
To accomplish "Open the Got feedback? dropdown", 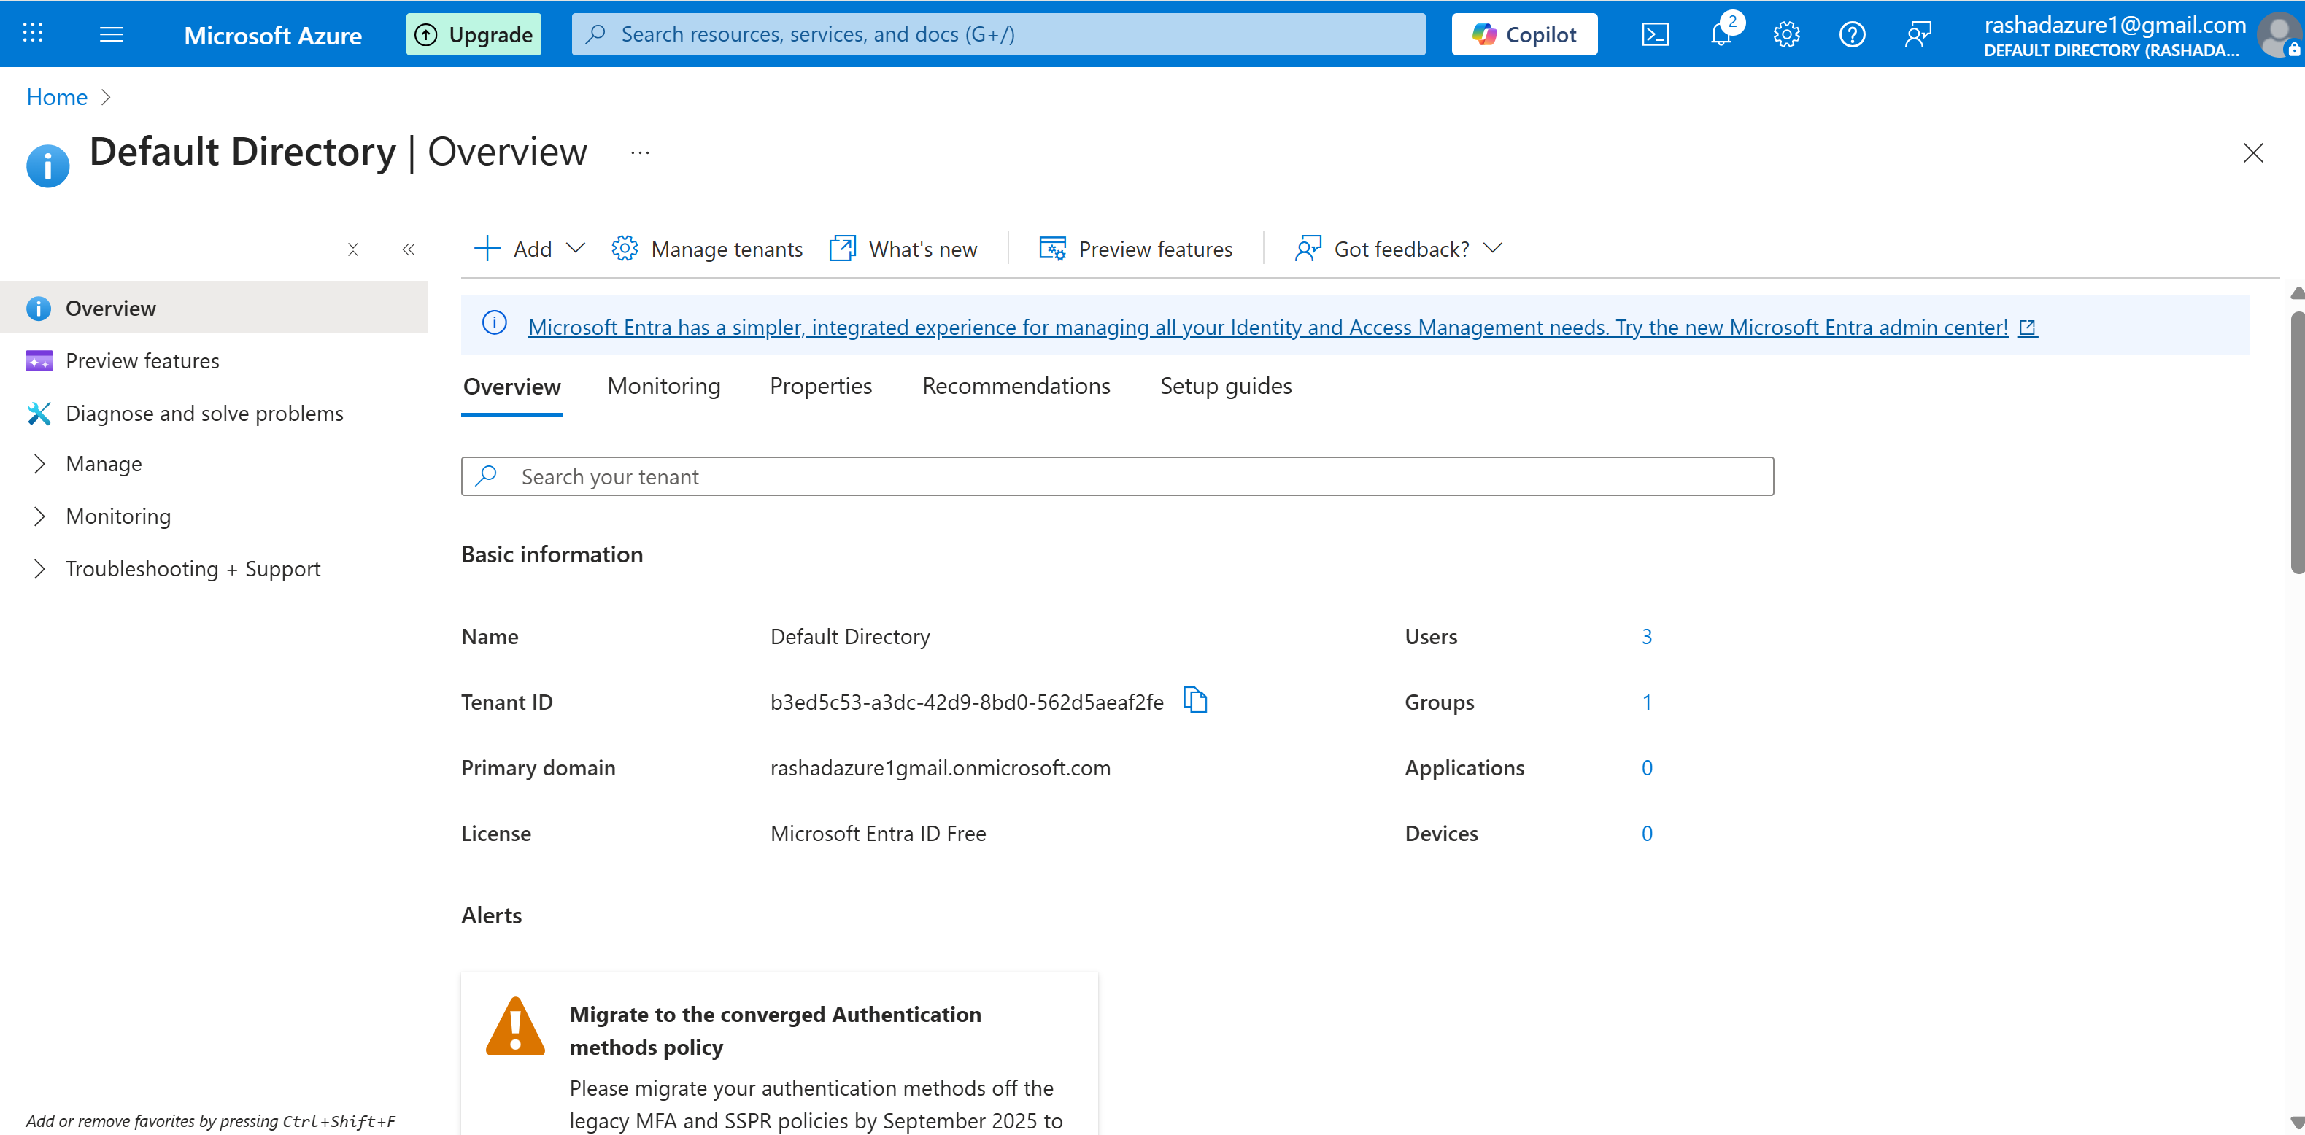I will (1399, 249).
